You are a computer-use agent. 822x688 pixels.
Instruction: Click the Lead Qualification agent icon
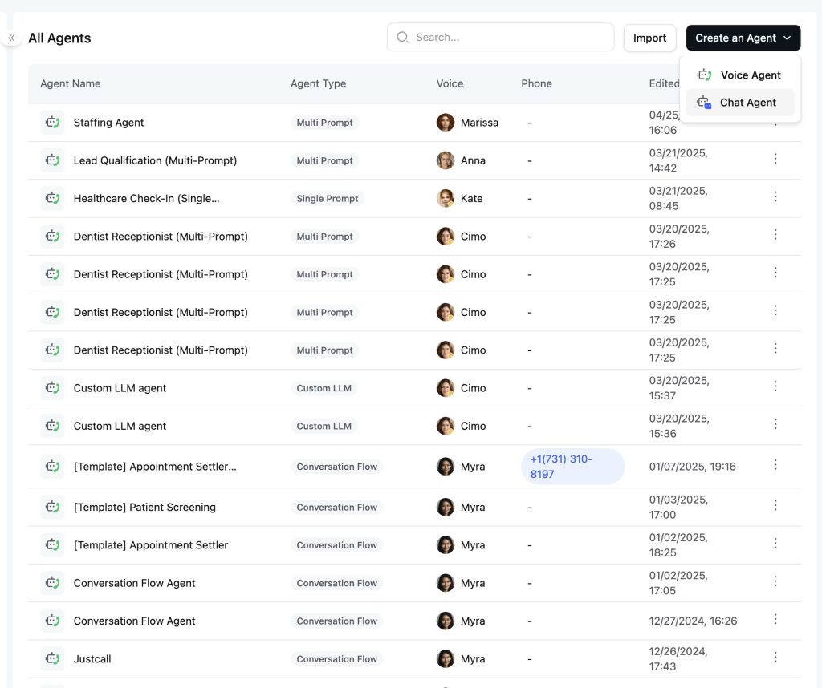(x=51, y=160)
